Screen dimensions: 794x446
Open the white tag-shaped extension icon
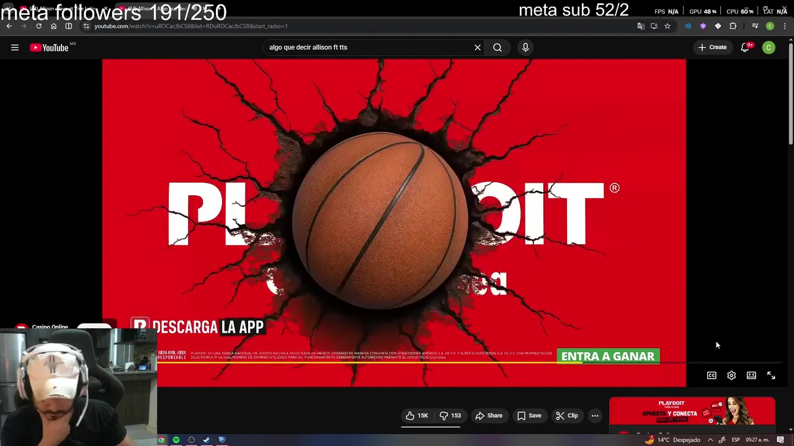pos(718,26)
